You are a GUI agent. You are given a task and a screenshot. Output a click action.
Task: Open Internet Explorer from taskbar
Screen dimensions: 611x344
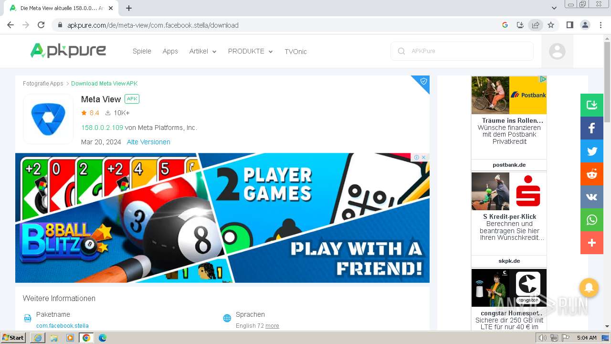click(x=38, y=338)
